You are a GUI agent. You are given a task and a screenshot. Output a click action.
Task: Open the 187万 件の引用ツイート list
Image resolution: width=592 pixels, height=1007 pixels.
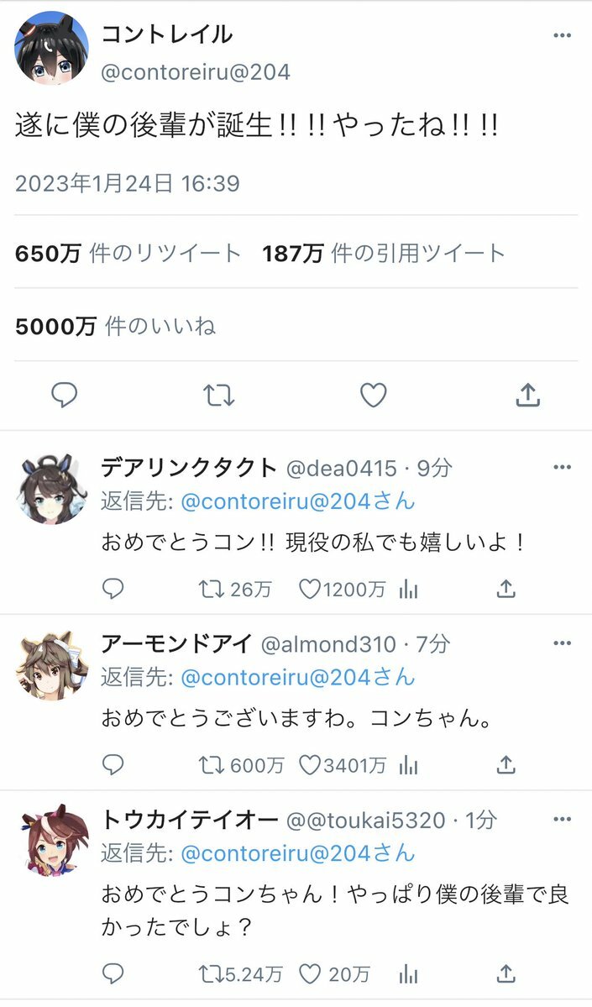(x=383, y=254)
